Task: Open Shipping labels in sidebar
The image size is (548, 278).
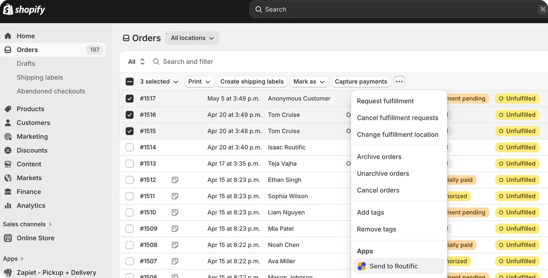Action: (40, 77)
